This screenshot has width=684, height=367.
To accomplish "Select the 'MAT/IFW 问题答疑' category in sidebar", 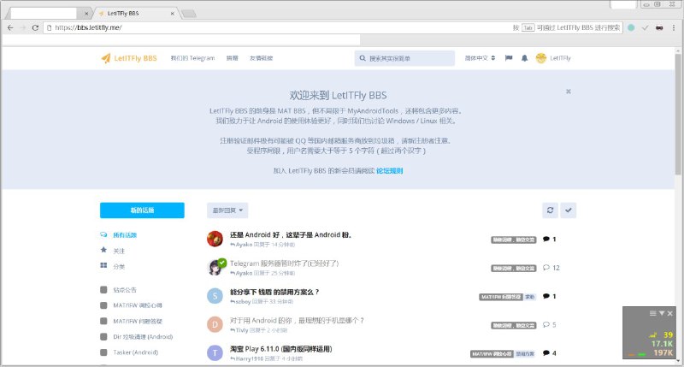I will point(138,321).
